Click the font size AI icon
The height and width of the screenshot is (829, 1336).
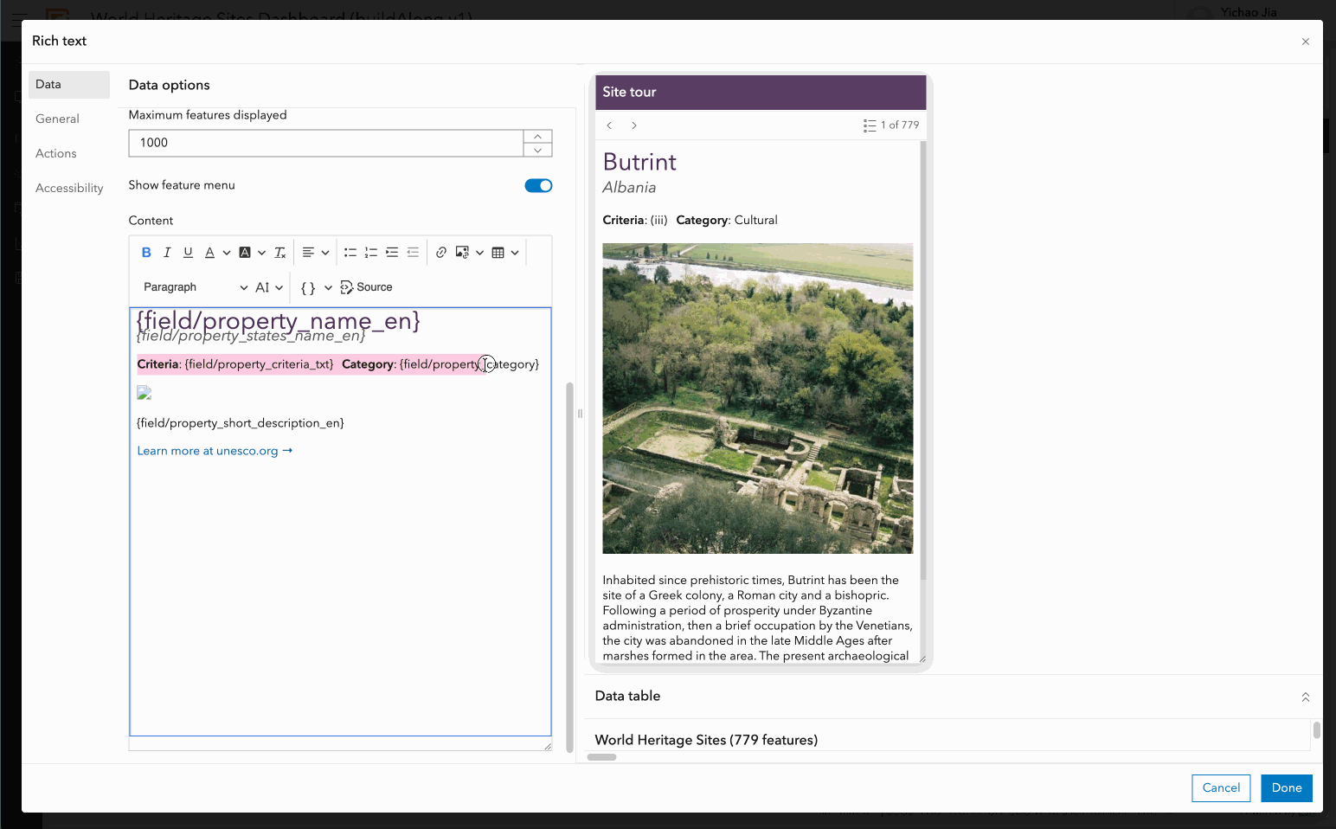(x=262, y=287)
